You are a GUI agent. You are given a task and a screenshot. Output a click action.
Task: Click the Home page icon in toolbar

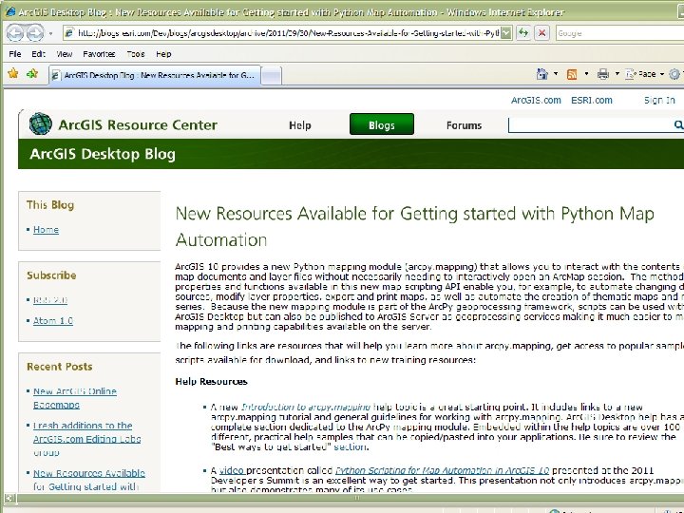542,74
